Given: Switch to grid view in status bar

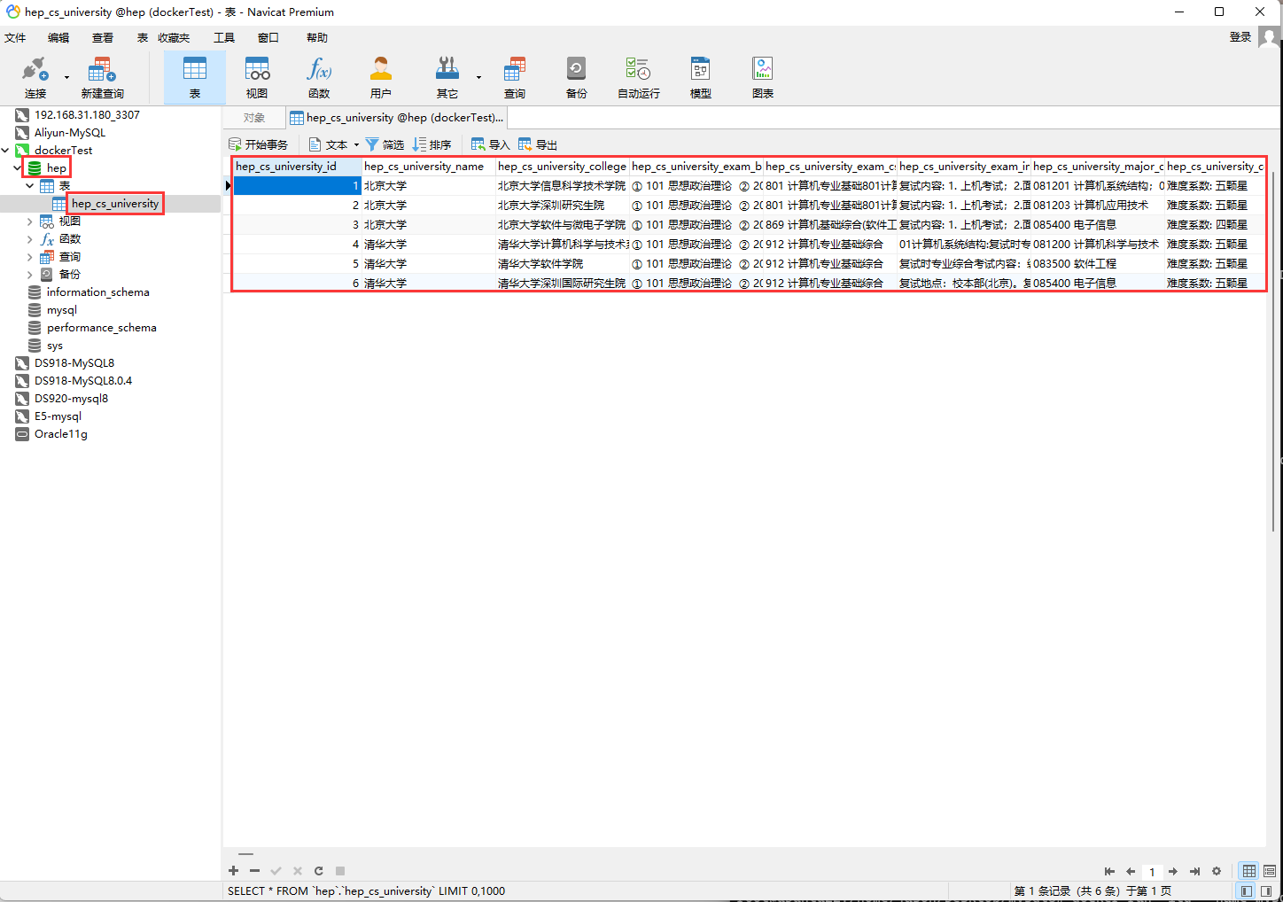Looking at the screenshot, I should pos(1249,871).
